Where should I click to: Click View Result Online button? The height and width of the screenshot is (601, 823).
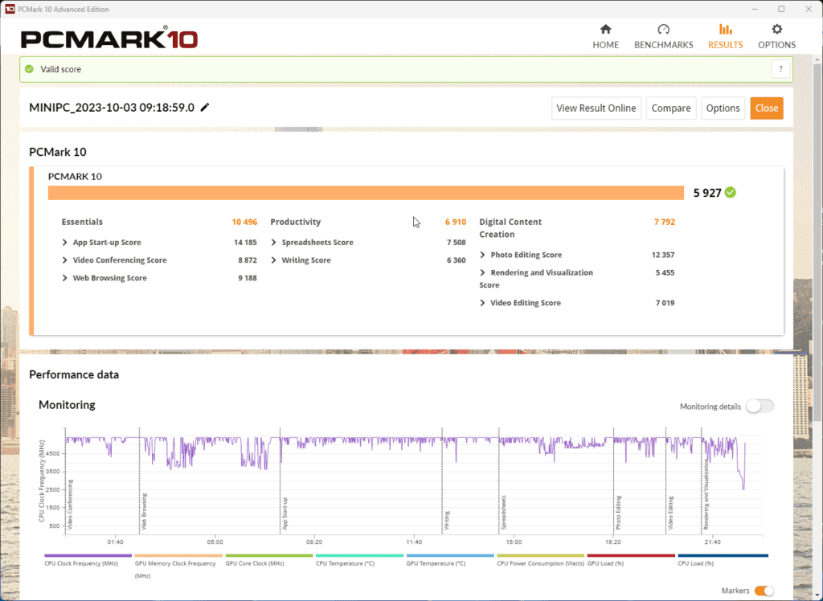click(x=596, y=108)
